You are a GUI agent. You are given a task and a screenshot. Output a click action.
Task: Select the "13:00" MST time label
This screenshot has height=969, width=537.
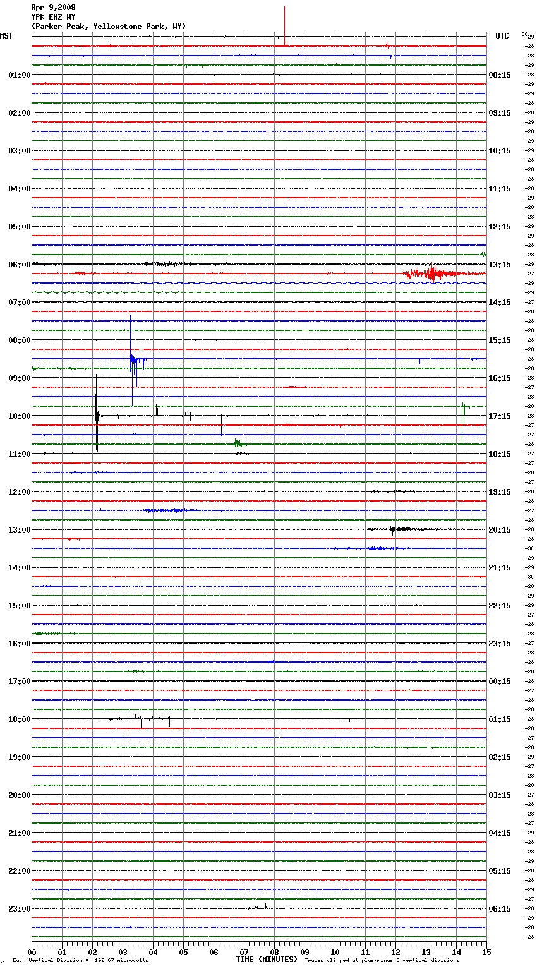pos(20,530)
